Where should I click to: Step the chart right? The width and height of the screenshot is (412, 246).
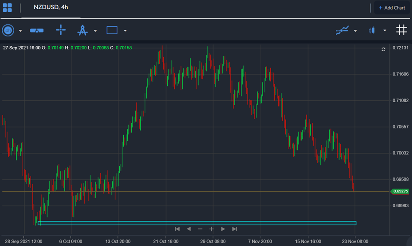tap(223, 229)
